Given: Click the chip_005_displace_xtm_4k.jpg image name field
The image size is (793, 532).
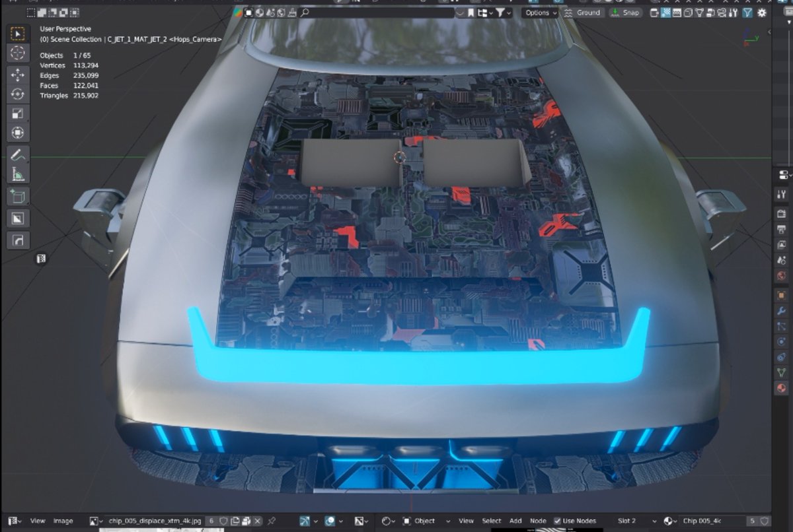Looking at the screenshot, I should pyautogui.click(x=155, y=521).
